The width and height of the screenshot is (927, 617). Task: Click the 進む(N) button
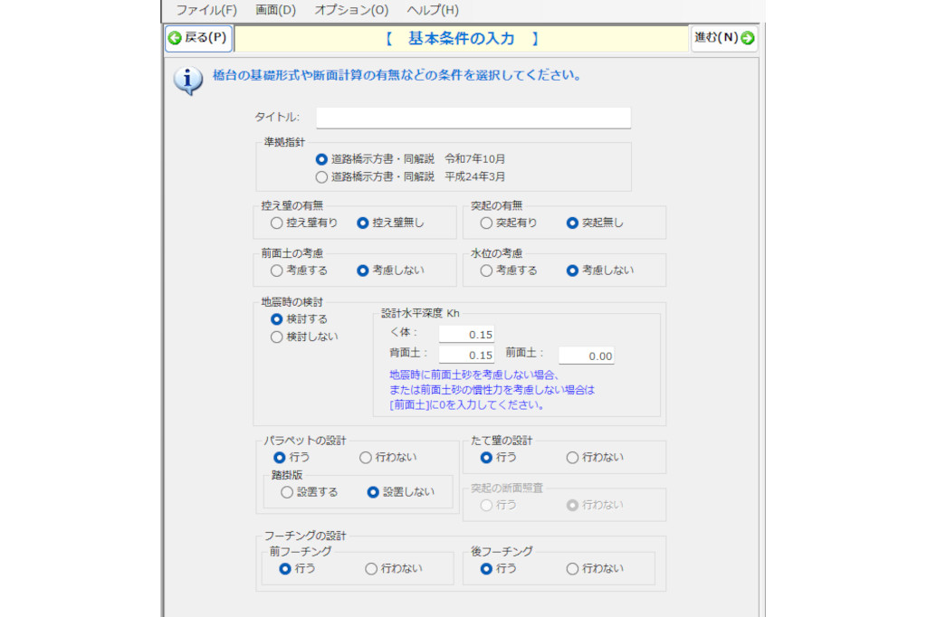pyautogui.click(x=724, y=38)
